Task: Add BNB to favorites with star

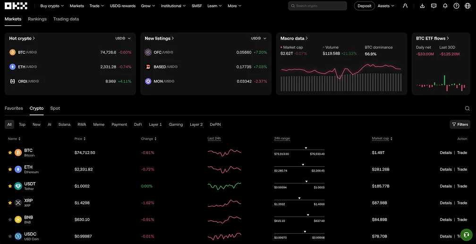Action: [10, 220]
